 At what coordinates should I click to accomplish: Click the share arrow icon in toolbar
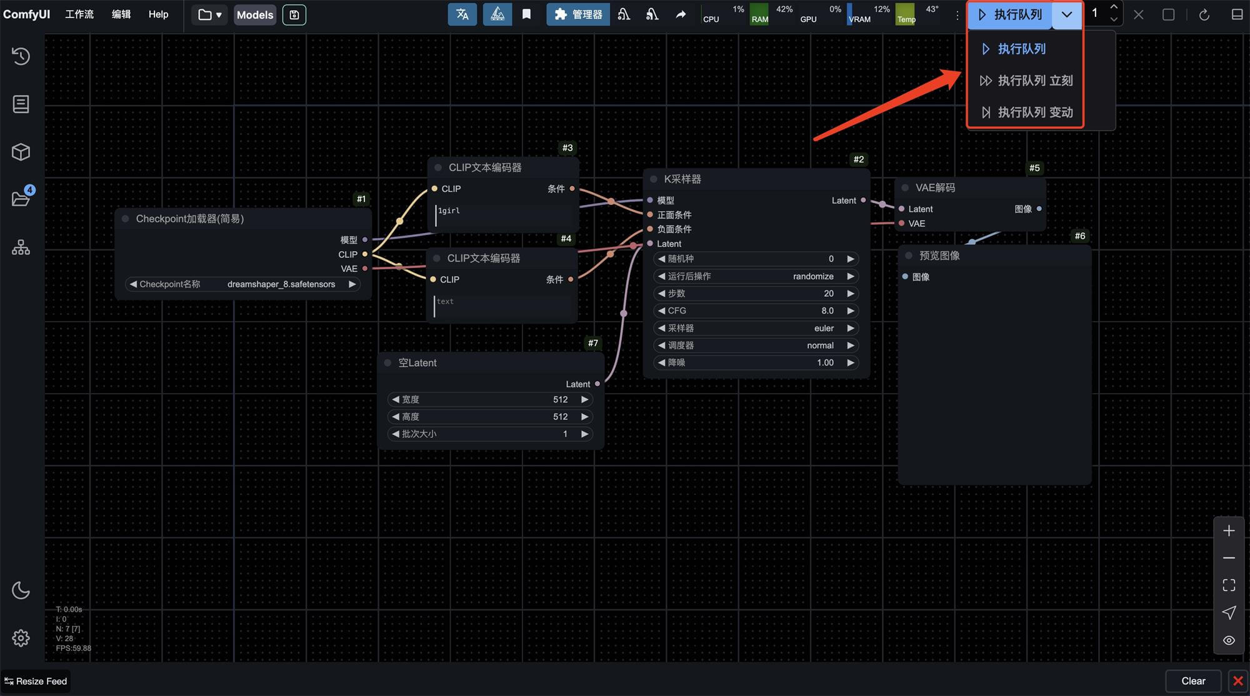681,14
